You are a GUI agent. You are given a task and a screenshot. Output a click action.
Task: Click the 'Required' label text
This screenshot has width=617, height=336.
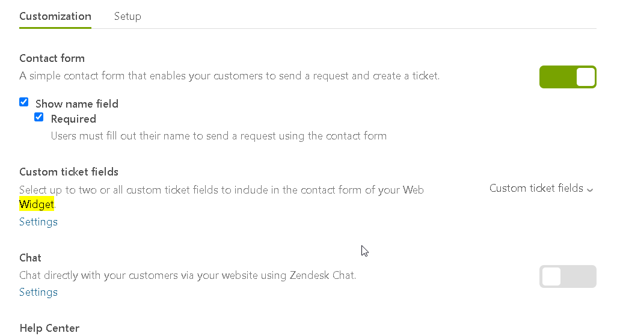click(73, 119)
